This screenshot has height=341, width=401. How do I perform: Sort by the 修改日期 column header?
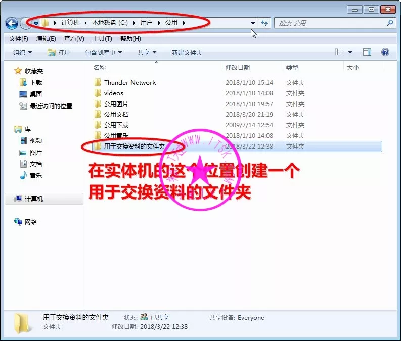click(x=238, y=67)
